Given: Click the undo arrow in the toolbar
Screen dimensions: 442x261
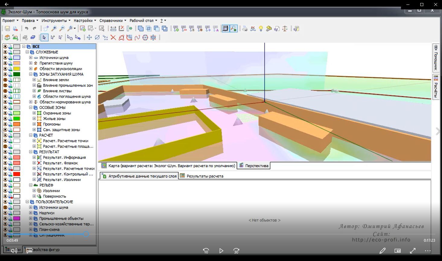Looking at the screenshot, I should point(27,29).
